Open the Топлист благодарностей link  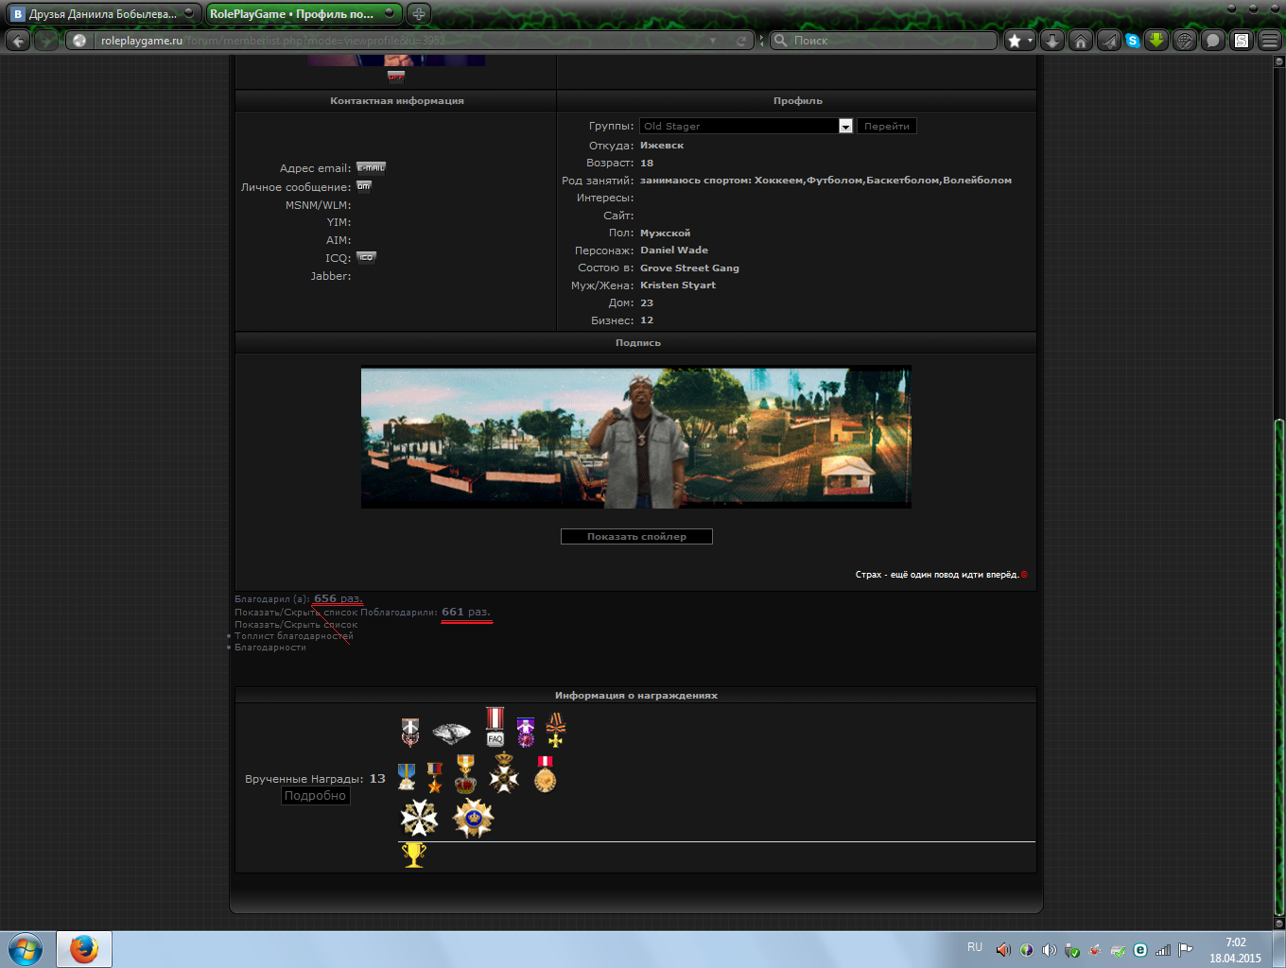coord(294,636)
